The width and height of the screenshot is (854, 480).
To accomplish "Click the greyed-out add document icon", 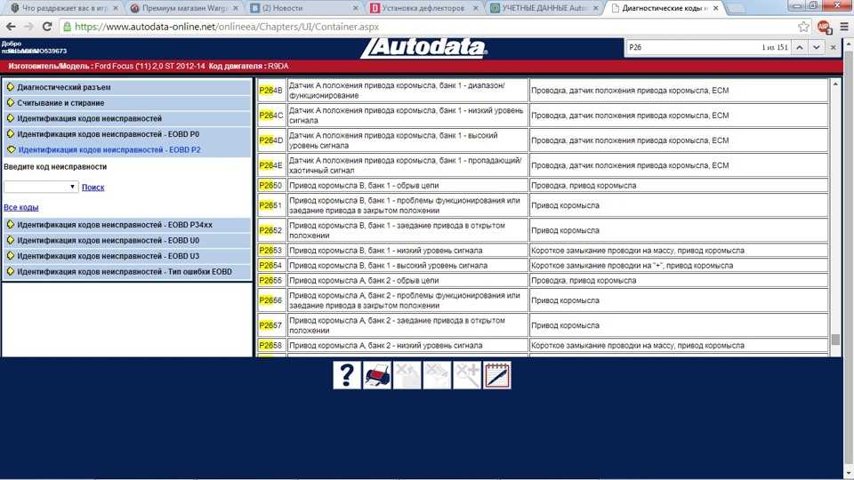I will click(x=467, y=375).
